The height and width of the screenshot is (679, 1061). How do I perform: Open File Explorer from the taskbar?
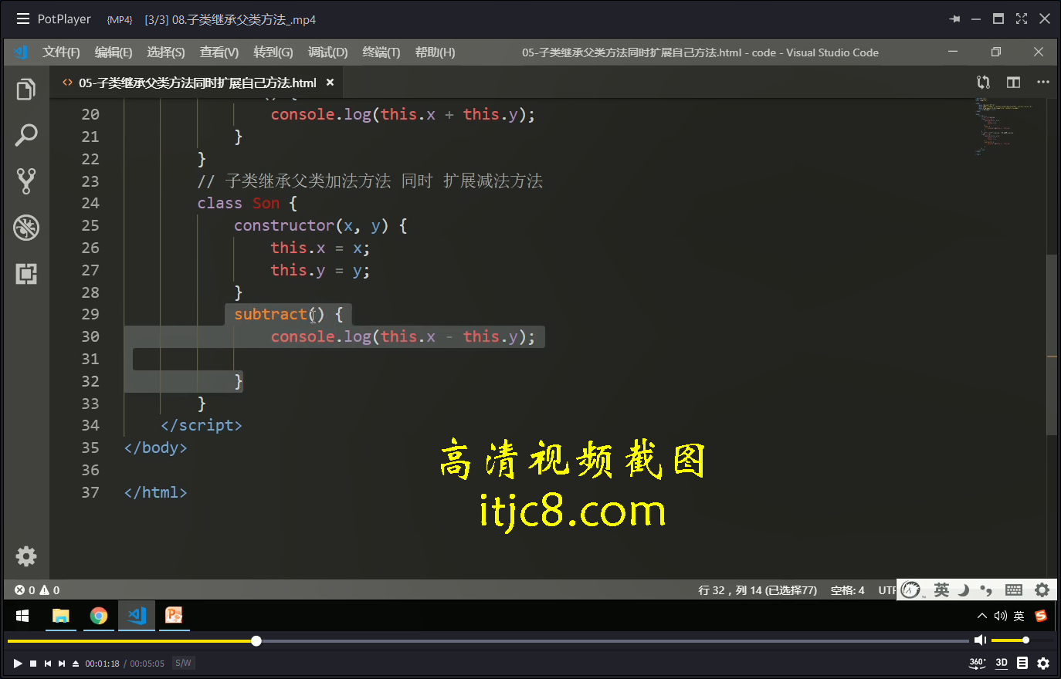[60, 616]
